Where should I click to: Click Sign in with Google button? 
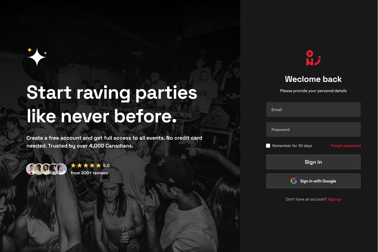[313, 181]
